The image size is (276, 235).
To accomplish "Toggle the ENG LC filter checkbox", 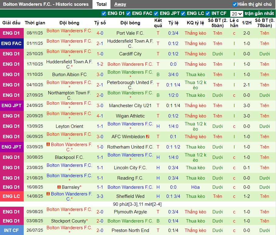I will coord(183,13).
